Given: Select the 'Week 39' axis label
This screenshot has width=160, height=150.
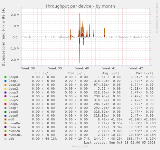Looking at the screenshot, I should click(x=55, y=68).
